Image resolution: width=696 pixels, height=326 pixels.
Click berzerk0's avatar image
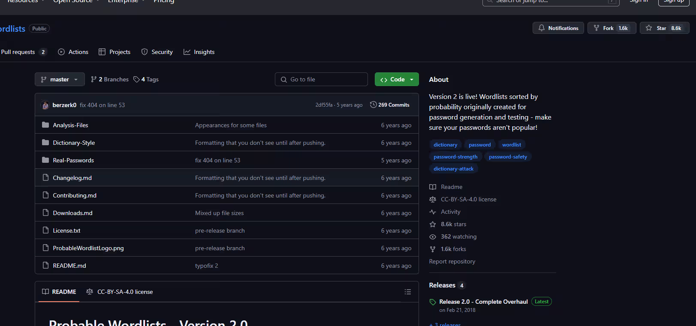45,105
